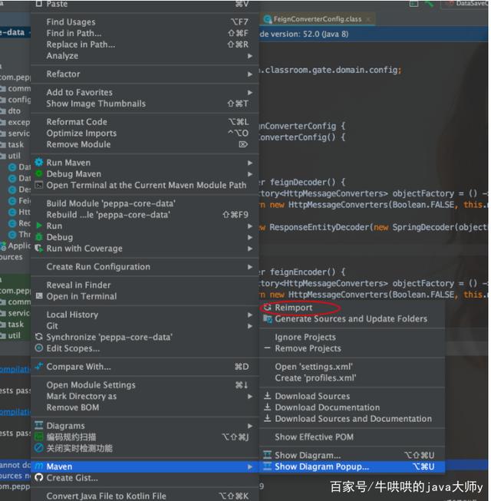Click the Run Maven gear icon
Image resolution: width=491 pixels, height=501 pixels.
pos(38,162)
